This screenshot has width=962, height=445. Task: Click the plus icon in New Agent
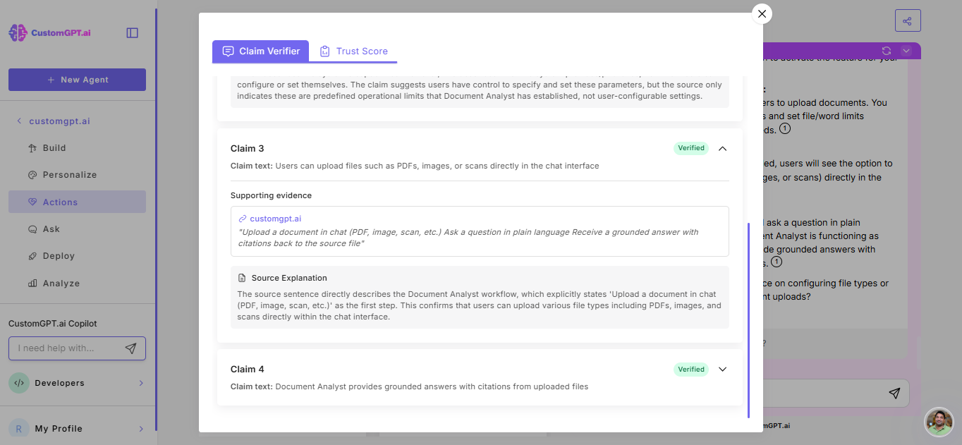51,80
